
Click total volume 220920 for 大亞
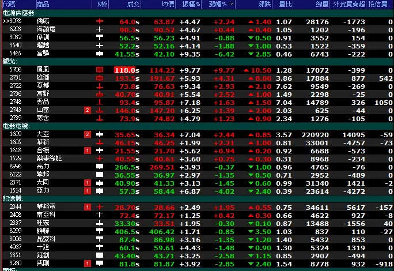click(315, 135)
